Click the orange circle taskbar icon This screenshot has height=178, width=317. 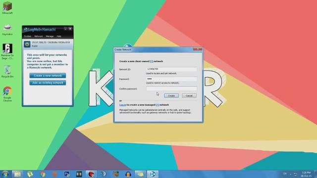click(x=54, y=174)
